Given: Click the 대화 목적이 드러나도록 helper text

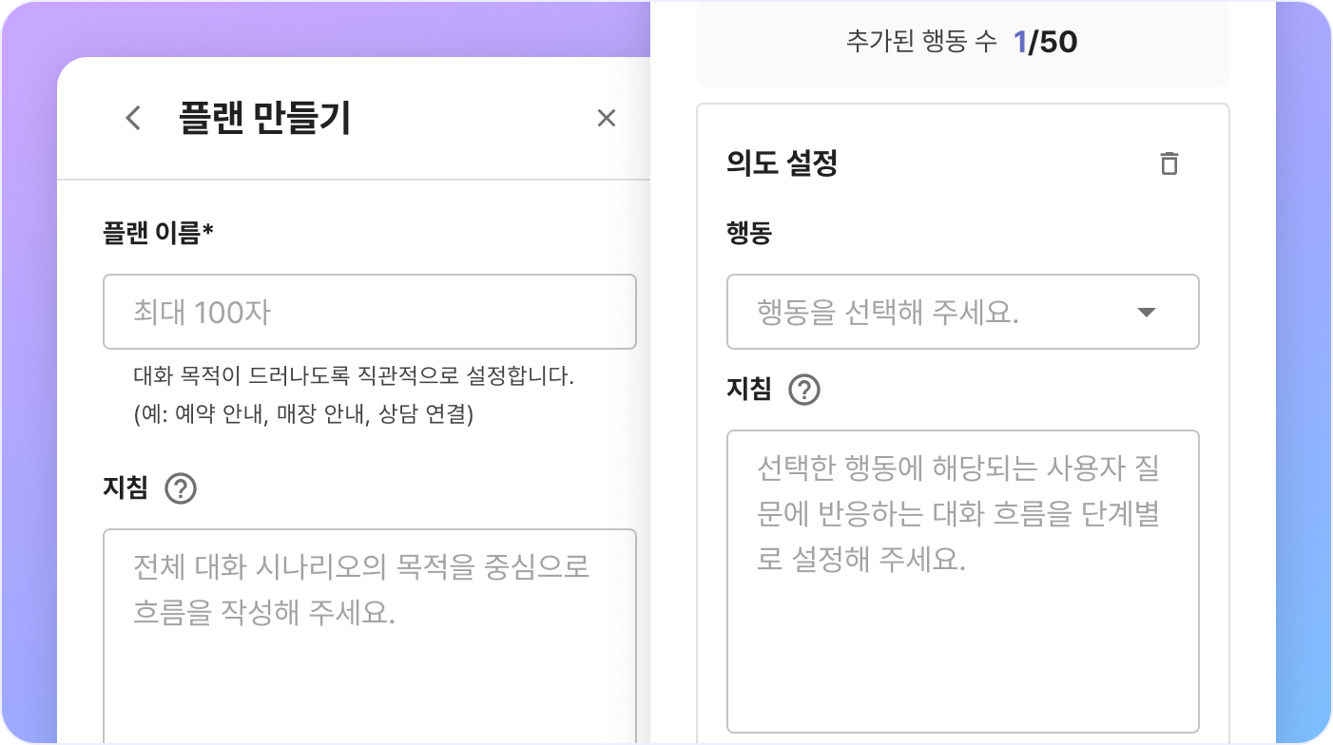Looking at the screenshot, I should 354,377.
